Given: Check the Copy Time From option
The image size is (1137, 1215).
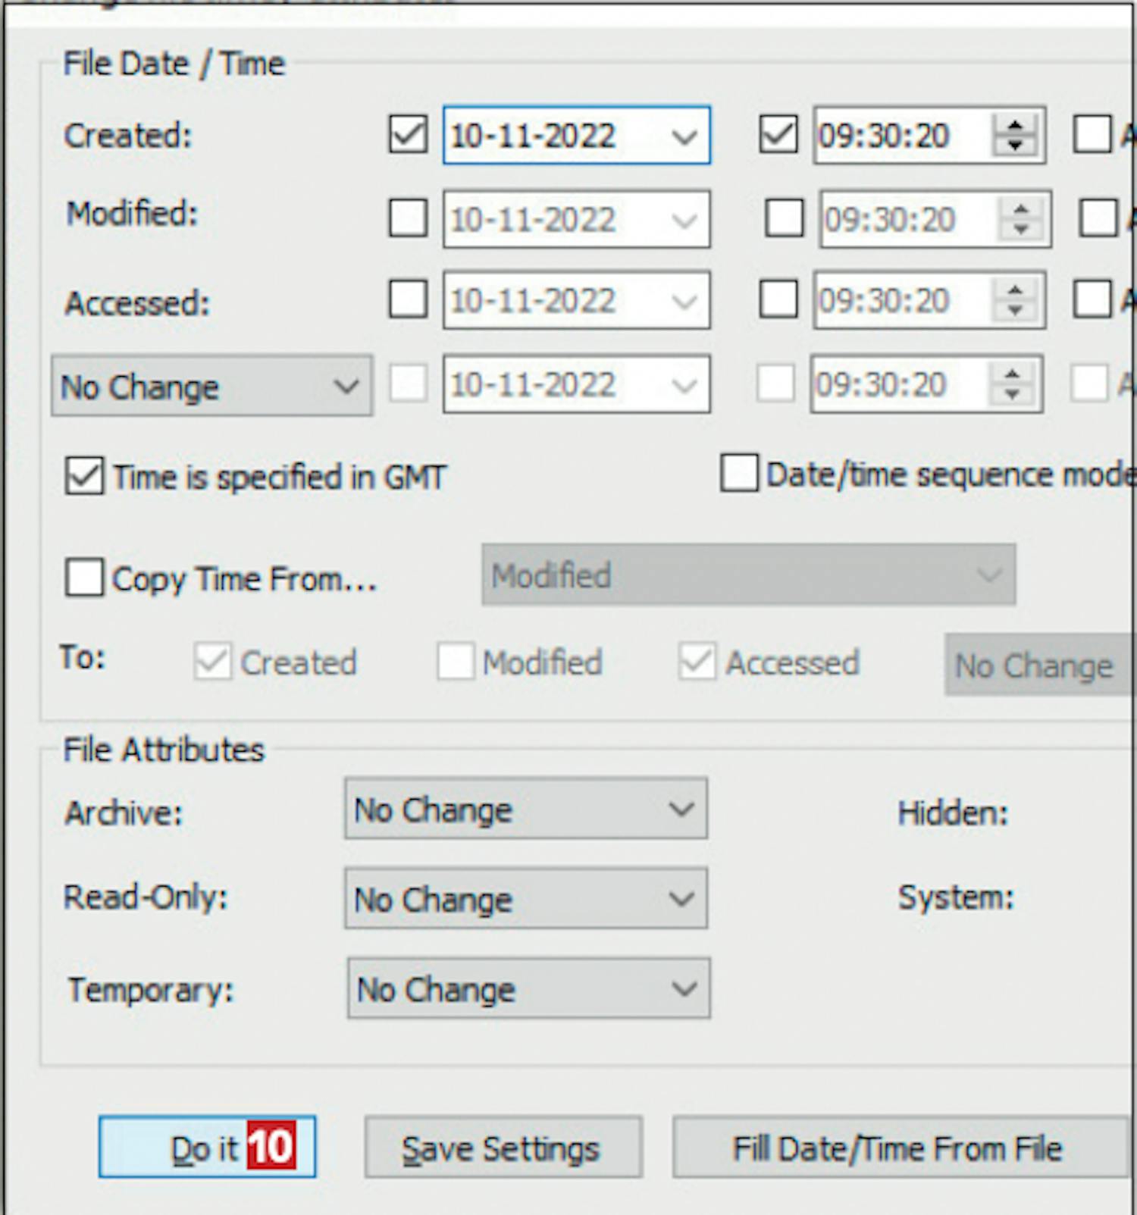Looking at the screenshot, I should tap(83, 578).
